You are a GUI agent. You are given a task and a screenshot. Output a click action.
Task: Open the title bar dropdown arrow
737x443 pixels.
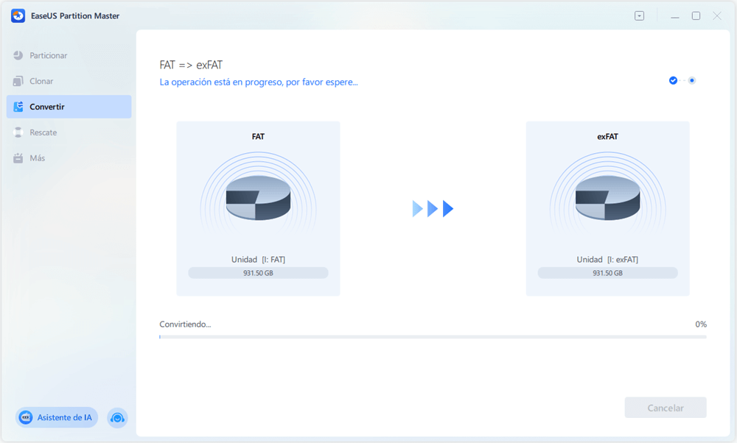tap(639, 15)
